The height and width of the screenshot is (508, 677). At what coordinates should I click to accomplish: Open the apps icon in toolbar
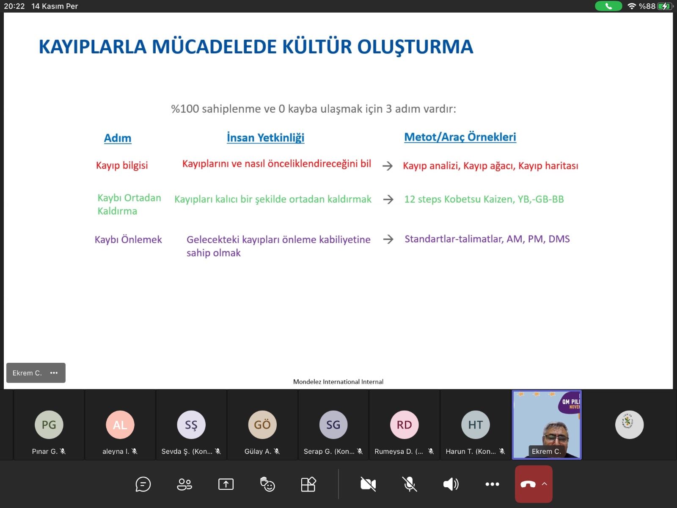click(x=308, y=484)
